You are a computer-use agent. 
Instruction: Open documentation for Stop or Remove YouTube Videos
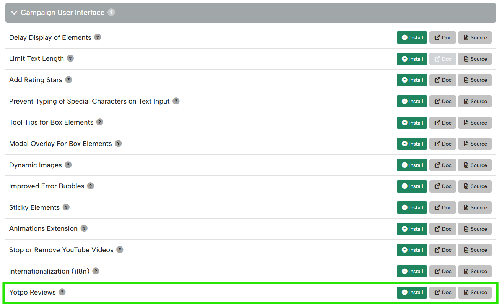pyautogui.click(x=442, y=249)
